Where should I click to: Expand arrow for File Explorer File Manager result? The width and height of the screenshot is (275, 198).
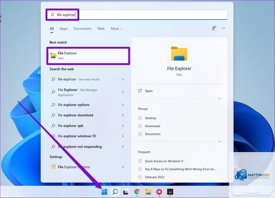pos(123,92)
